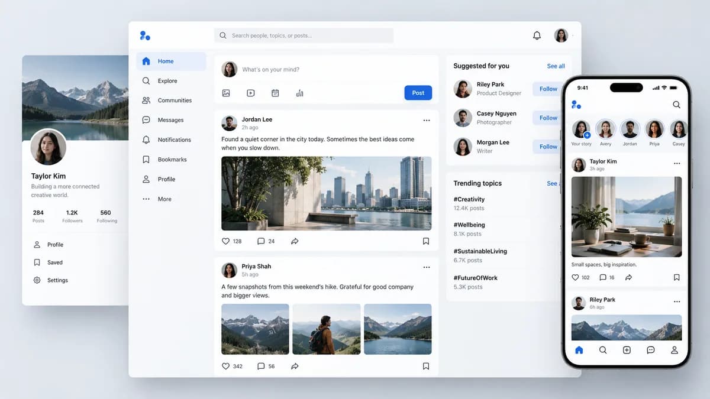This screenshot has width=710, height=399.
Task: Open comments on Priya Shah's post
Action: 261,366
